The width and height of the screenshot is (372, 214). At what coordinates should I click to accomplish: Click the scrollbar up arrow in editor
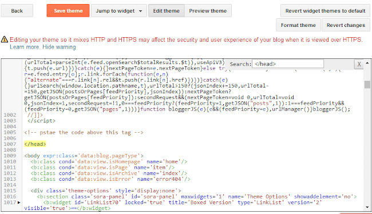[367, 63]
